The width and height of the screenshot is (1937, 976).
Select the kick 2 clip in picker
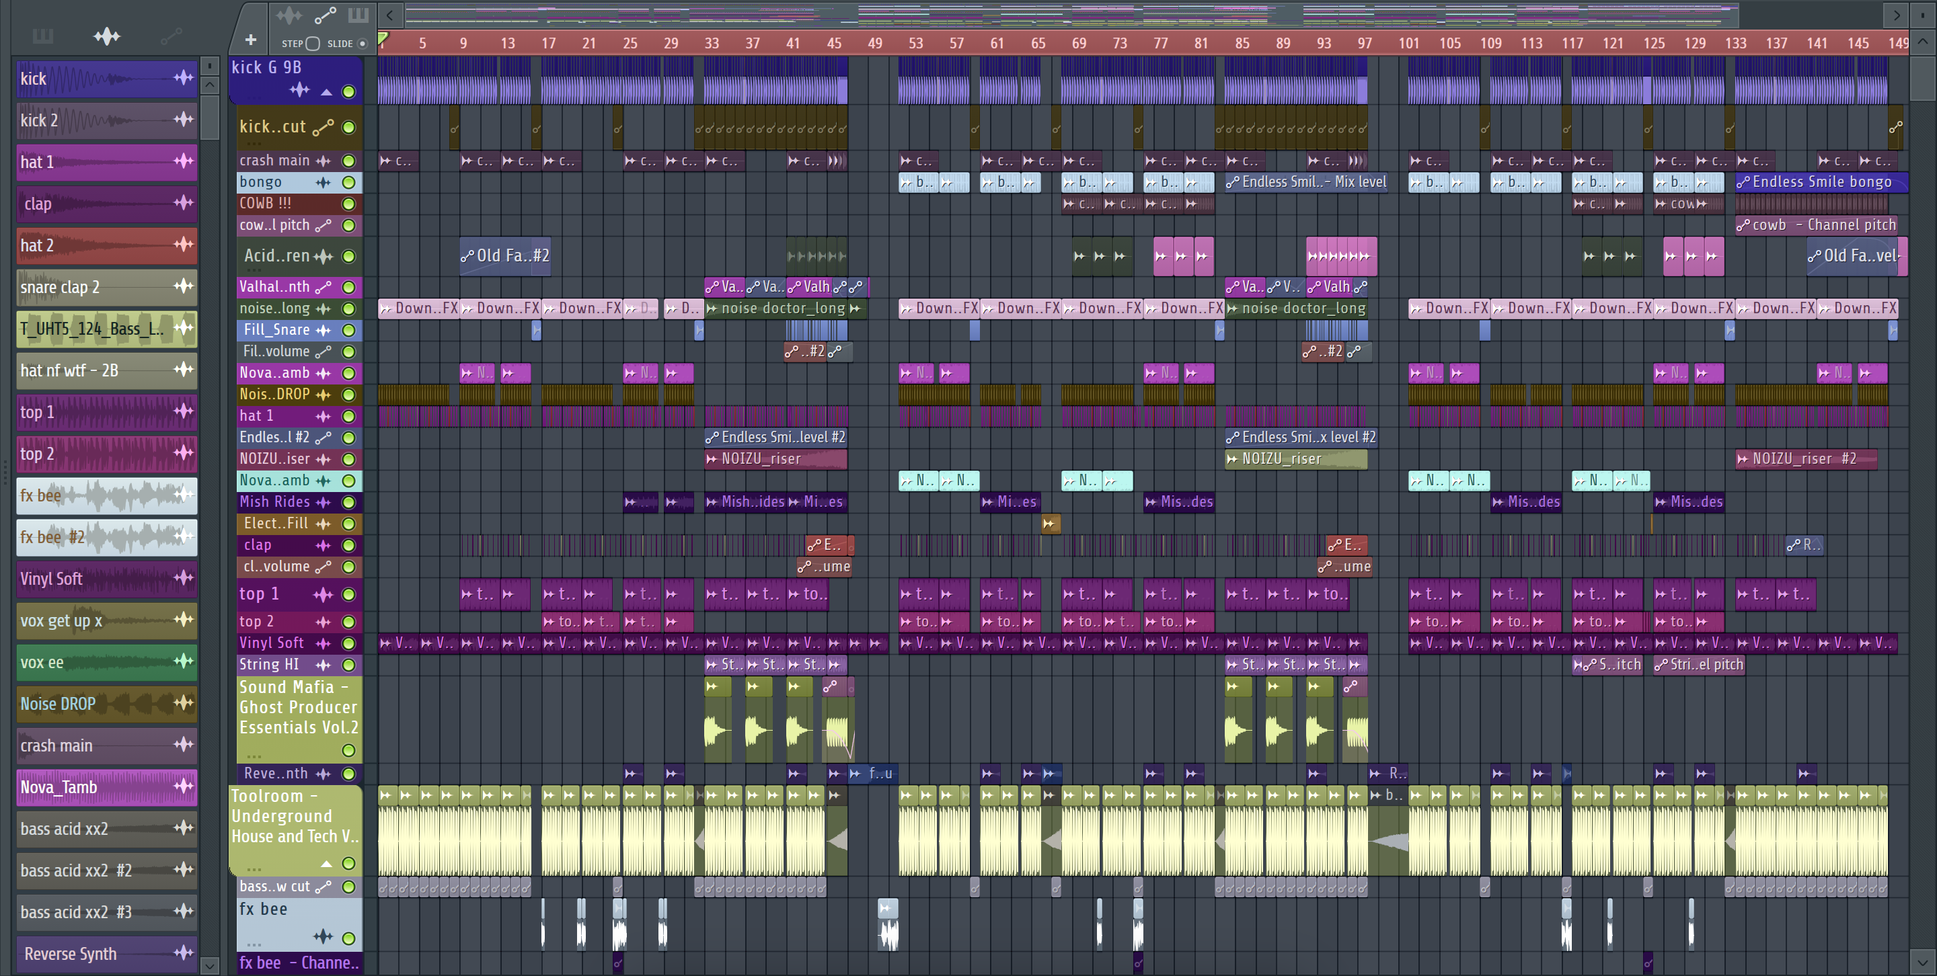point(107,120)
